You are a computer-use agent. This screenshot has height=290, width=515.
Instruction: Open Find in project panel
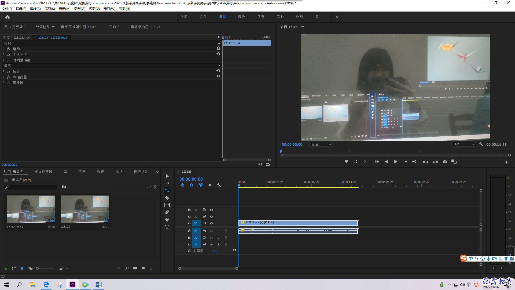[x=127, y=268]
